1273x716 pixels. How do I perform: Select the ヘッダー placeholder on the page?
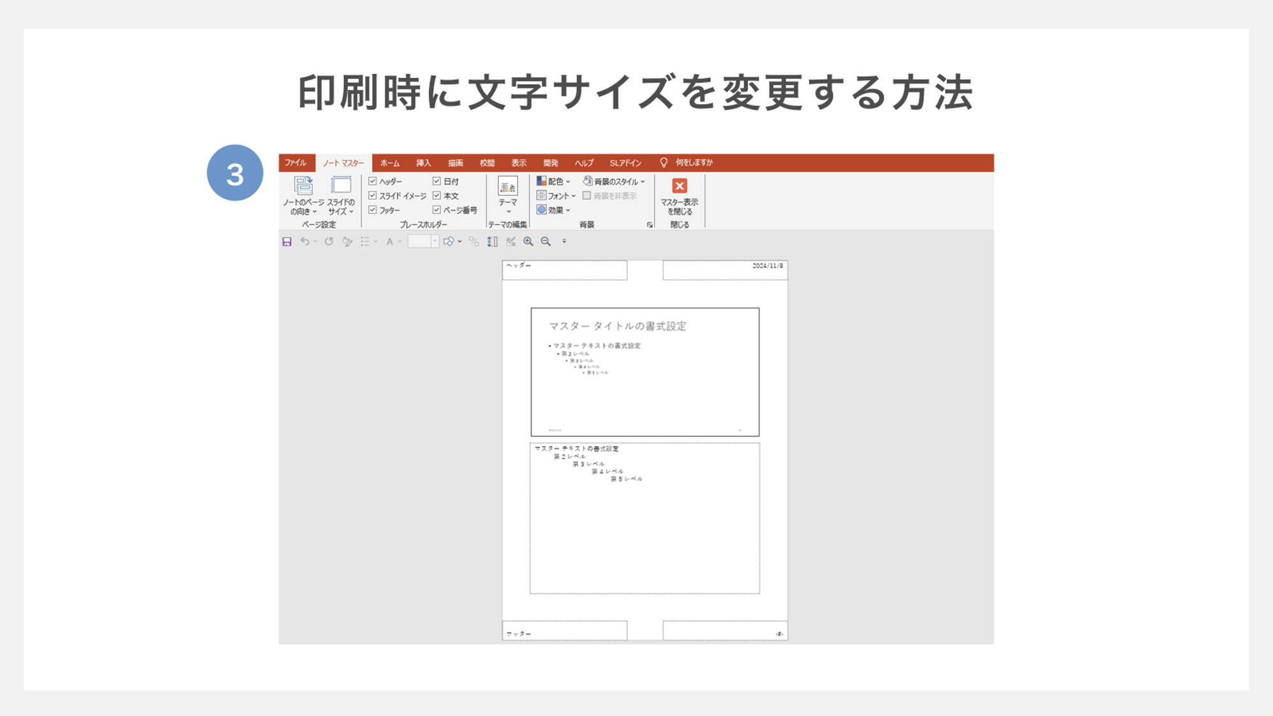coord(565,270)
